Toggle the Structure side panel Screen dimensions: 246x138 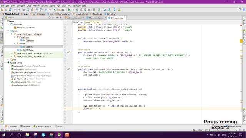2,52
